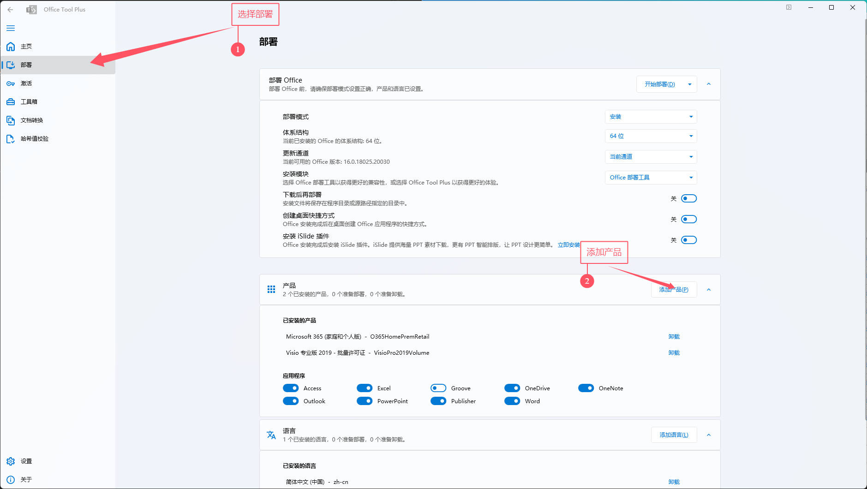Open 设置 settings page
The height and width of the screenshot is (489, 867).
pyautogui.click(x=58, y=461)
